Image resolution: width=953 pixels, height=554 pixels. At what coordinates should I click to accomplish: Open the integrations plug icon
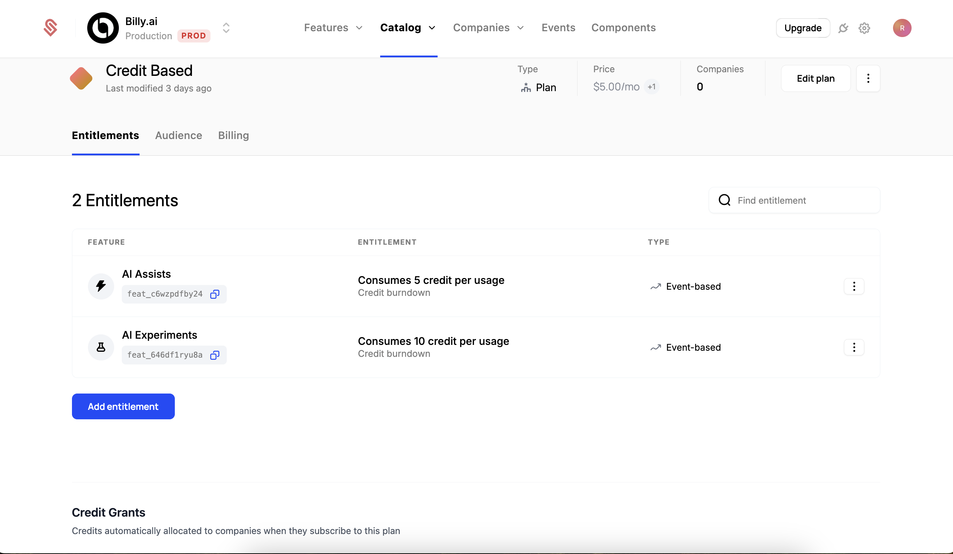pyautogui.click(x=843, y=28)
